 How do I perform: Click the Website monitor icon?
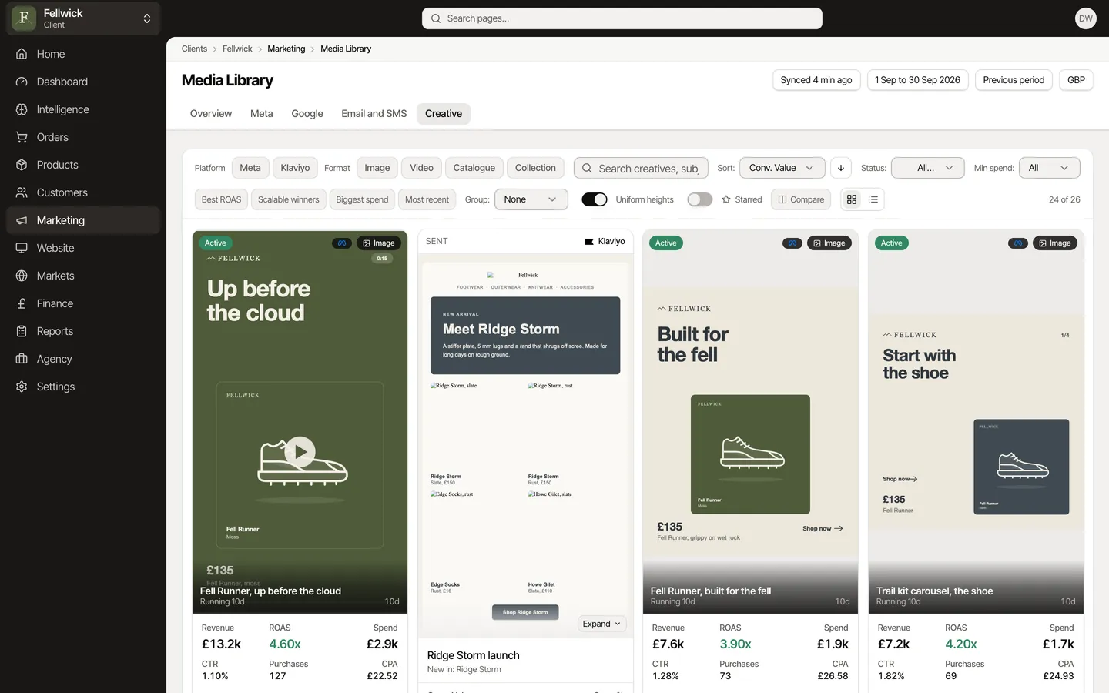22,248
